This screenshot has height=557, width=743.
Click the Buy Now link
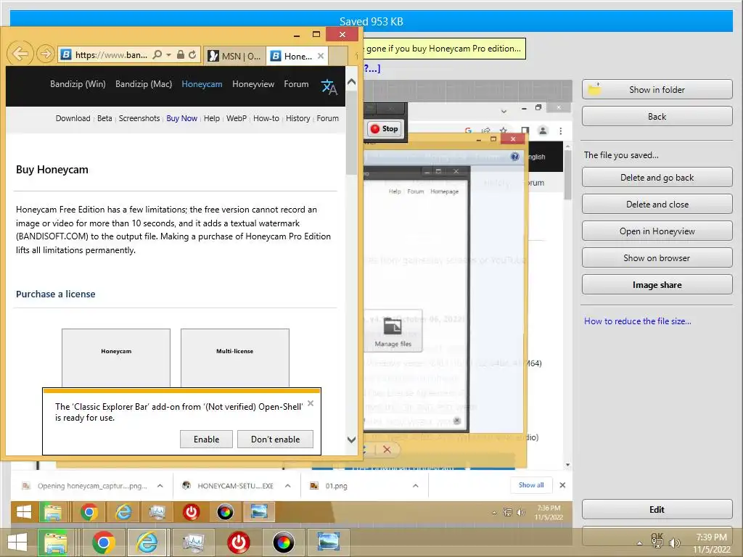pyautogui.click(x=181, y=118)
